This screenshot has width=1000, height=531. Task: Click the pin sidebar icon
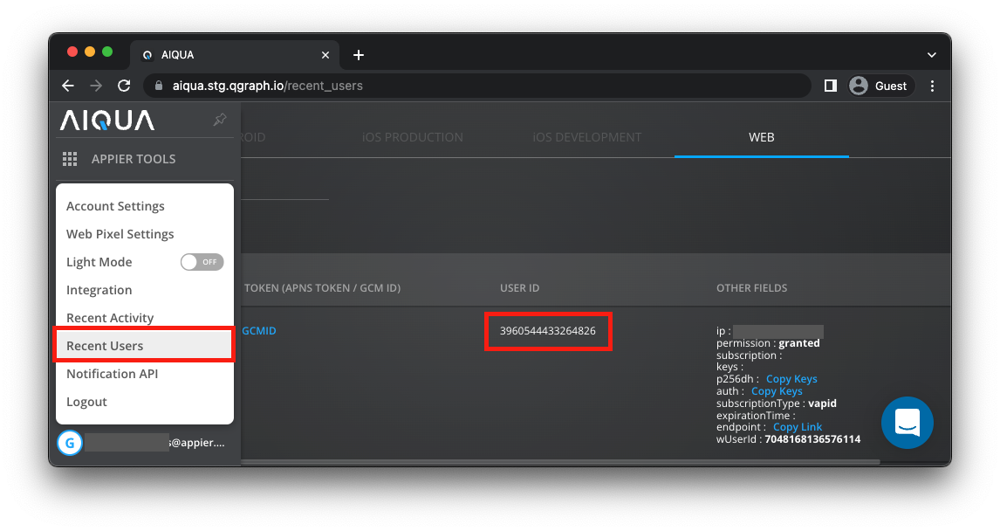220,120
